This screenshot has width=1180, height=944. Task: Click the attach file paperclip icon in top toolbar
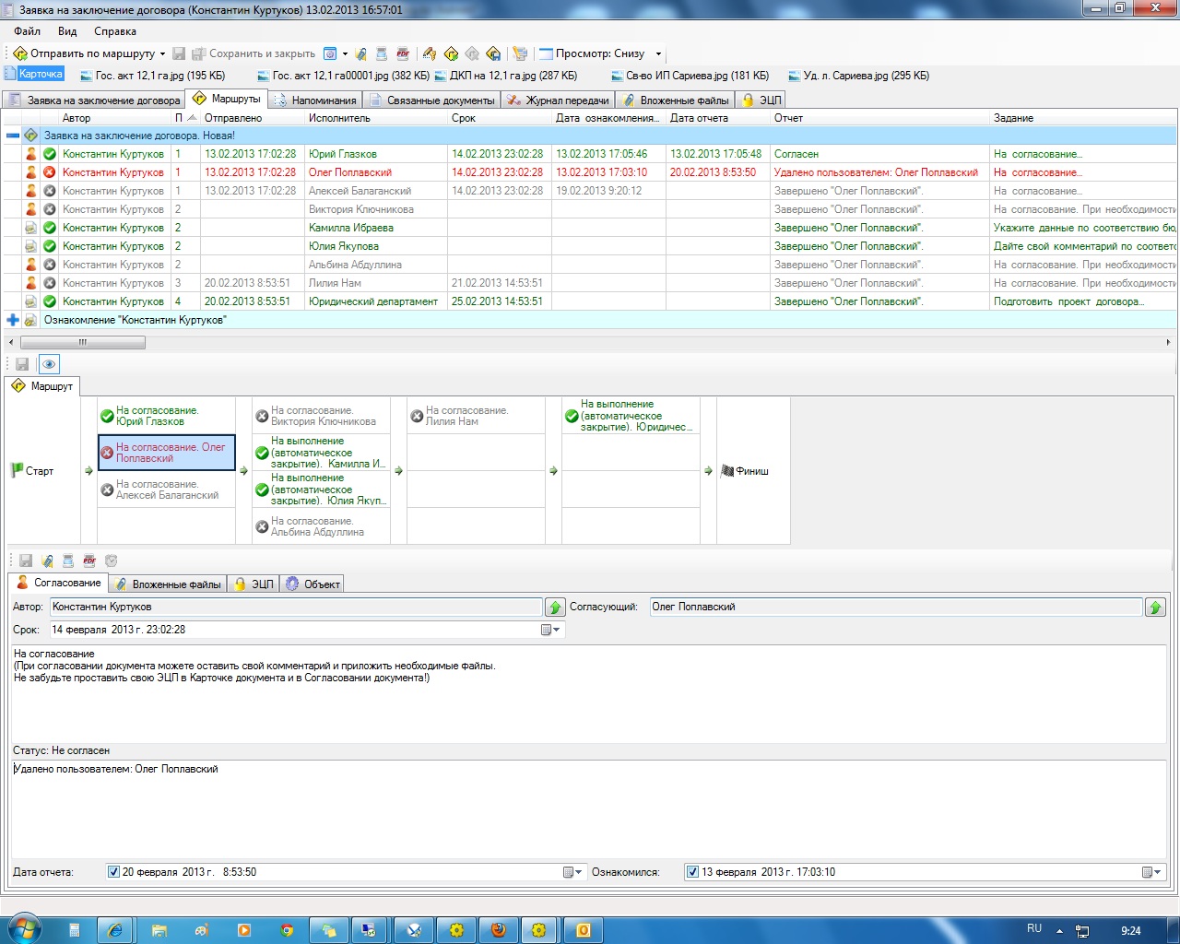pyautogui.click(x=360, y=53)
